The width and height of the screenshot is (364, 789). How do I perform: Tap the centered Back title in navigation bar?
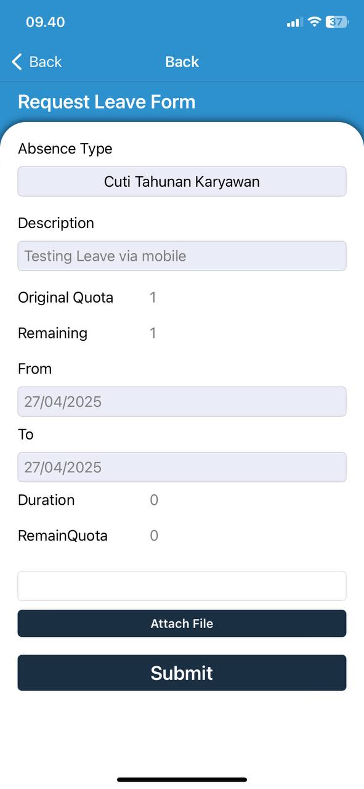click(x=182, y=62)
